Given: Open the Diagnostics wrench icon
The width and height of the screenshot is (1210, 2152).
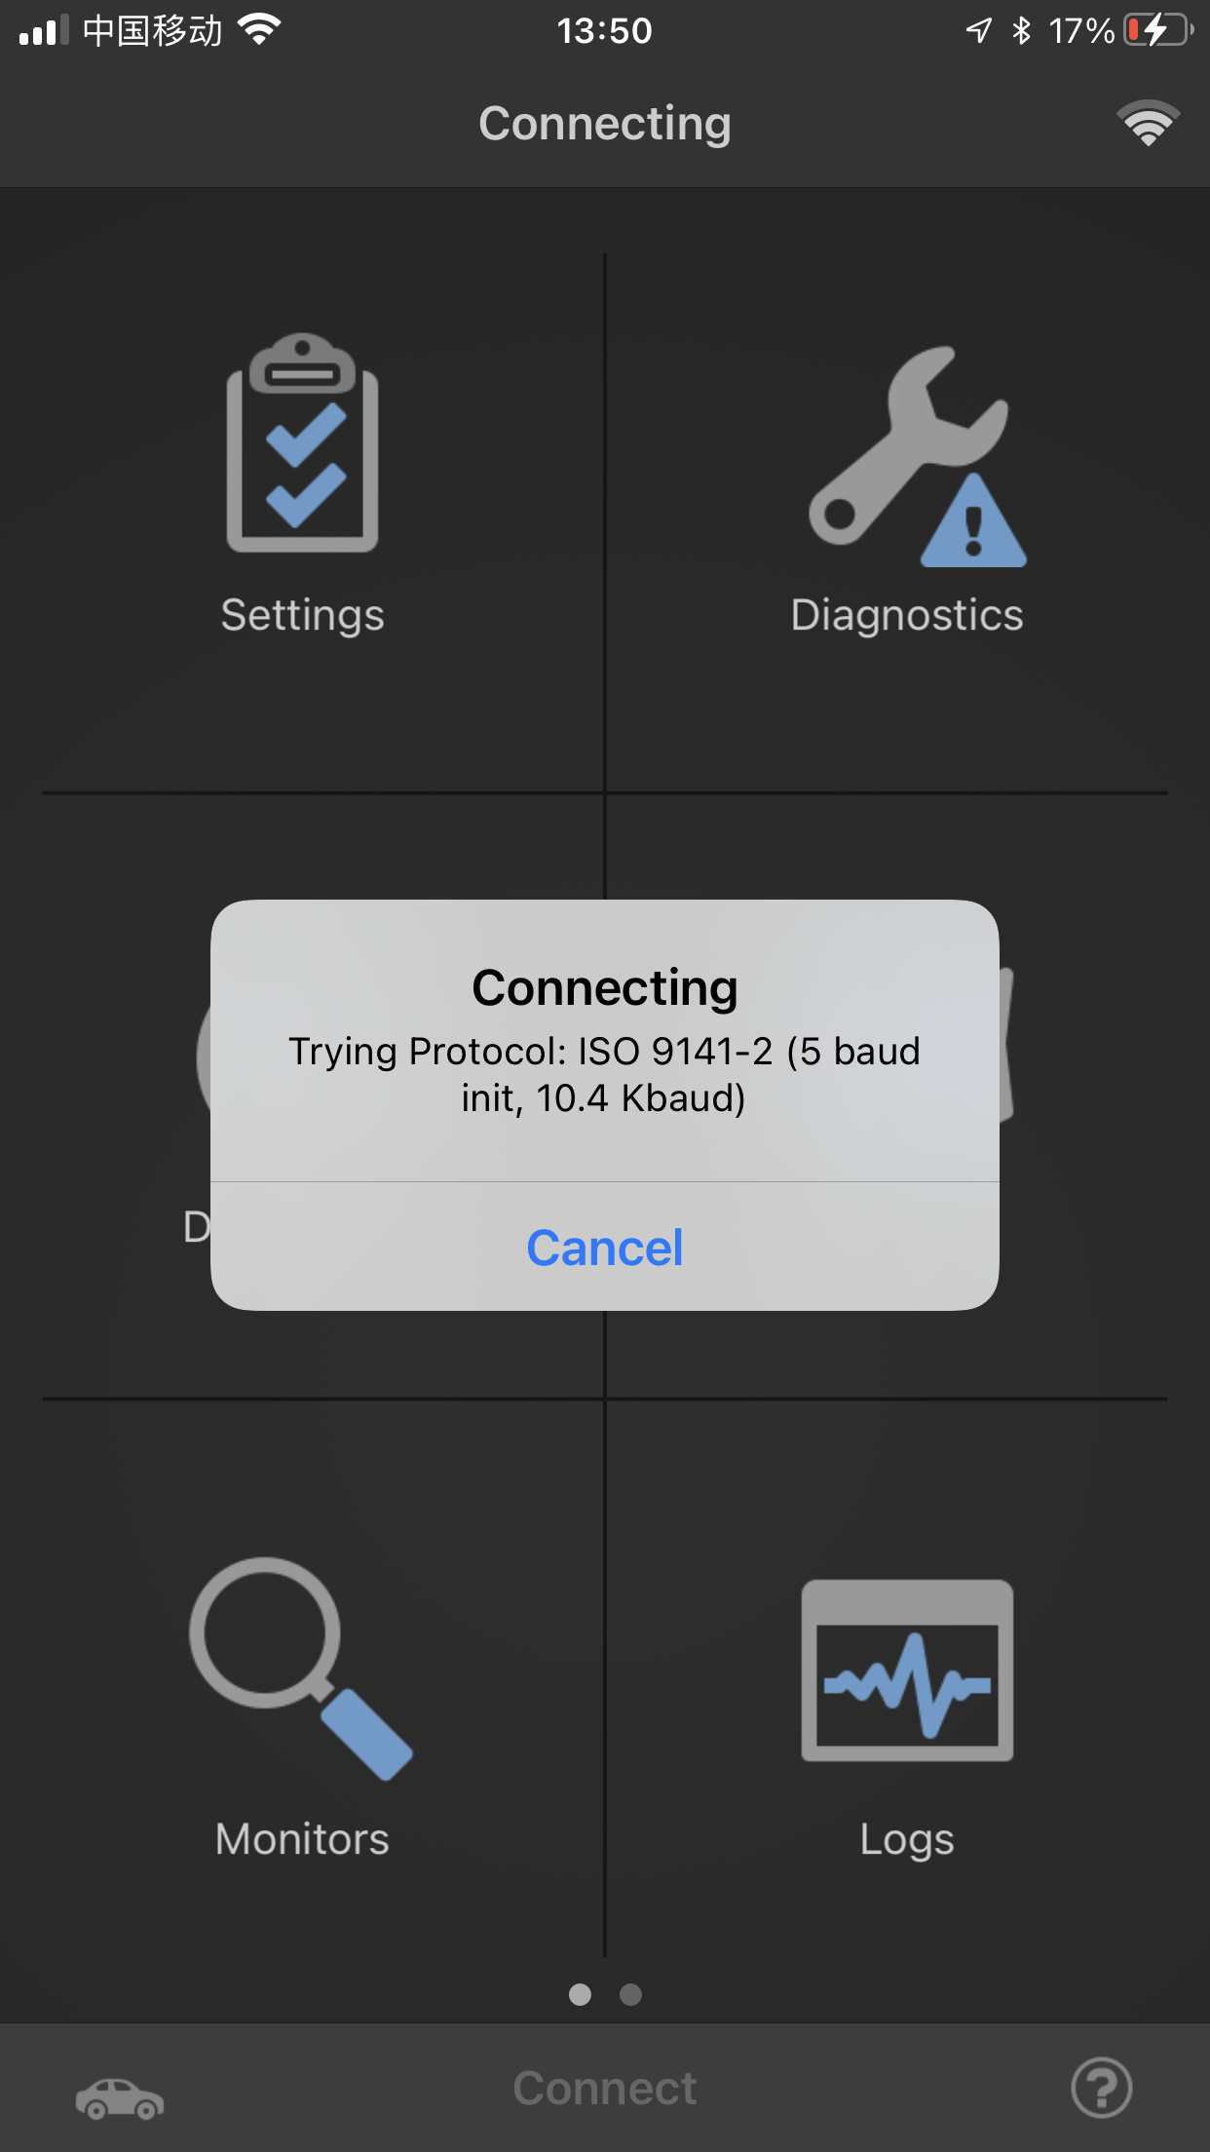Looking at the screenshot, I should 917,456.
